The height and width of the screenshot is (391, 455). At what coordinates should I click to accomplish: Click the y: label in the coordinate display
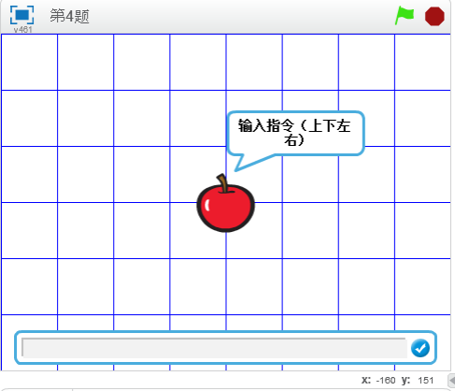click(x=405, y=381)
